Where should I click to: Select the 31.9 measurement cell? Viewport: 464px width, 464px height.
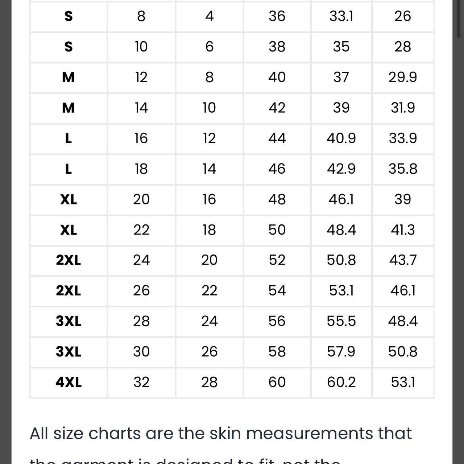402,108
